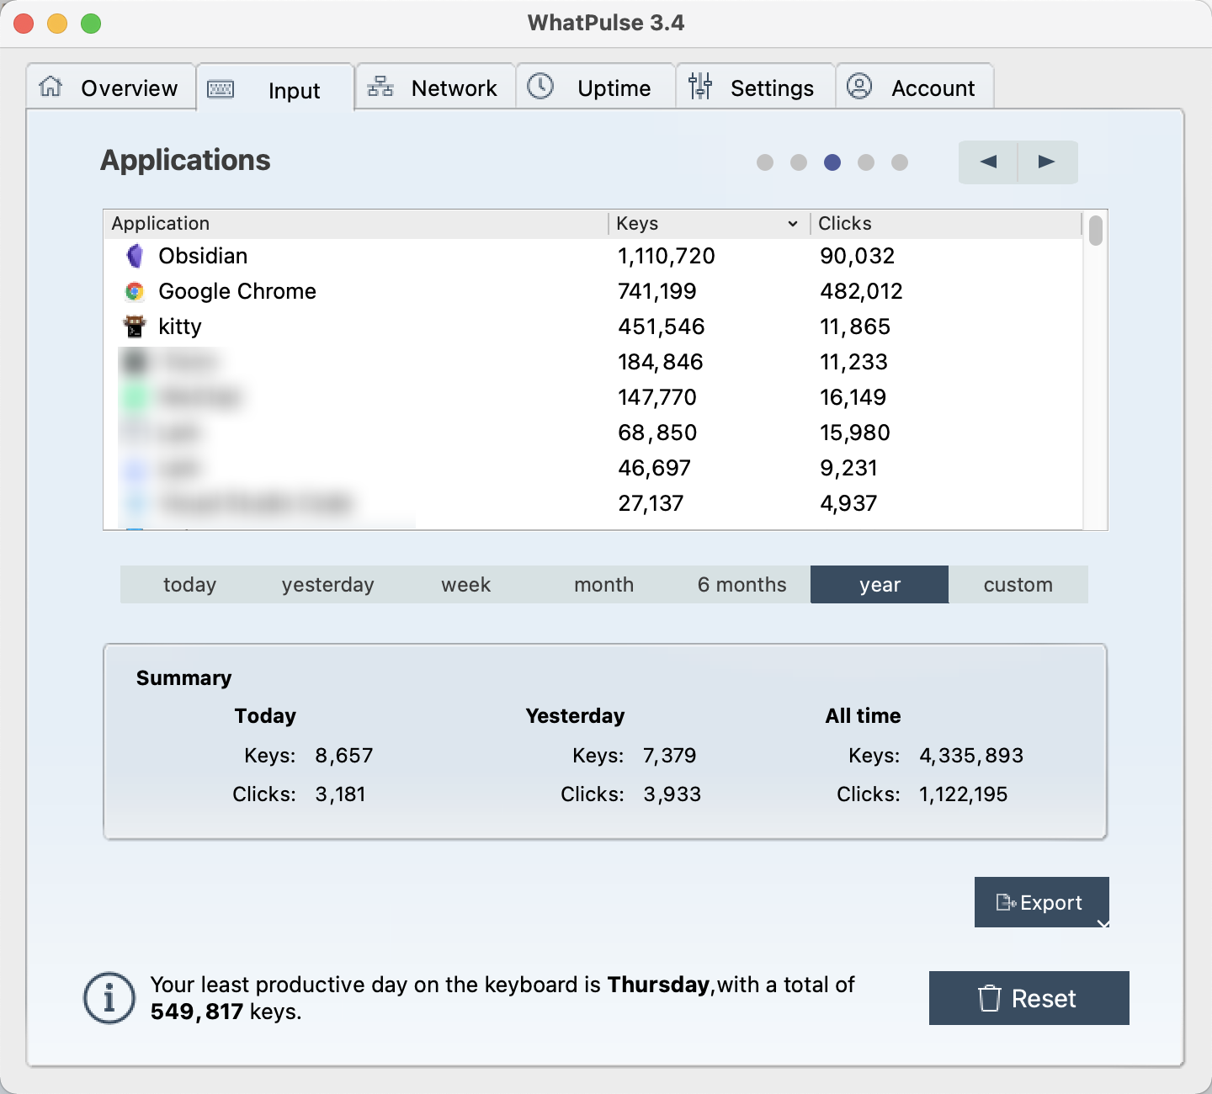The height and width of the screenshot is (1094, 1212).
Task: Switch to the week time range
Action: coord(465,585)
